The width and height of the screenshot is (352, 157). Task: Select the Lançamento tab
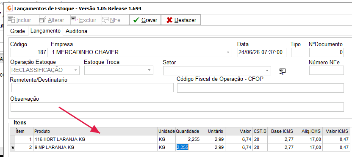pyautogui.click(x=45, y=31)
